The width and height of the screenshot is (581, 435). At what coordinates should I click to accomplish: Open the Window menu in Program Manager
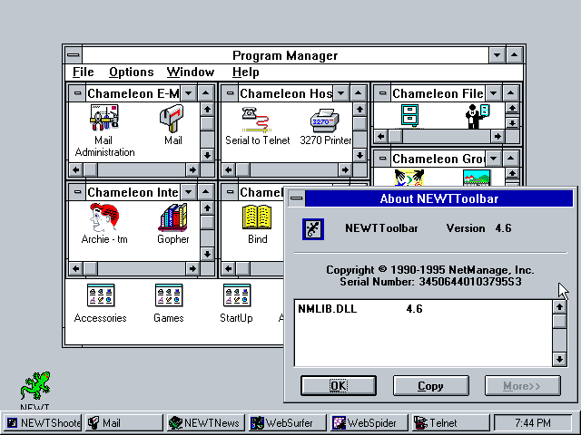coord(191,72)
